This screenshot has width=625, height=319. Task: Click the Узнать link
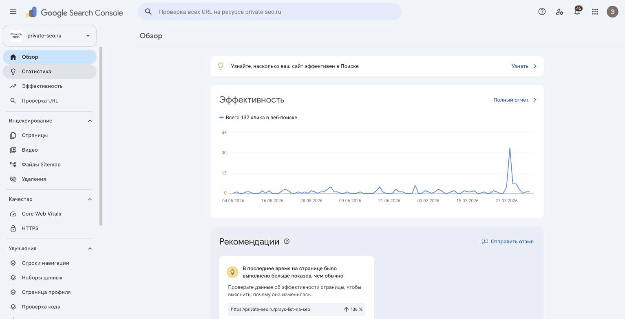click(x=520, y=66)
